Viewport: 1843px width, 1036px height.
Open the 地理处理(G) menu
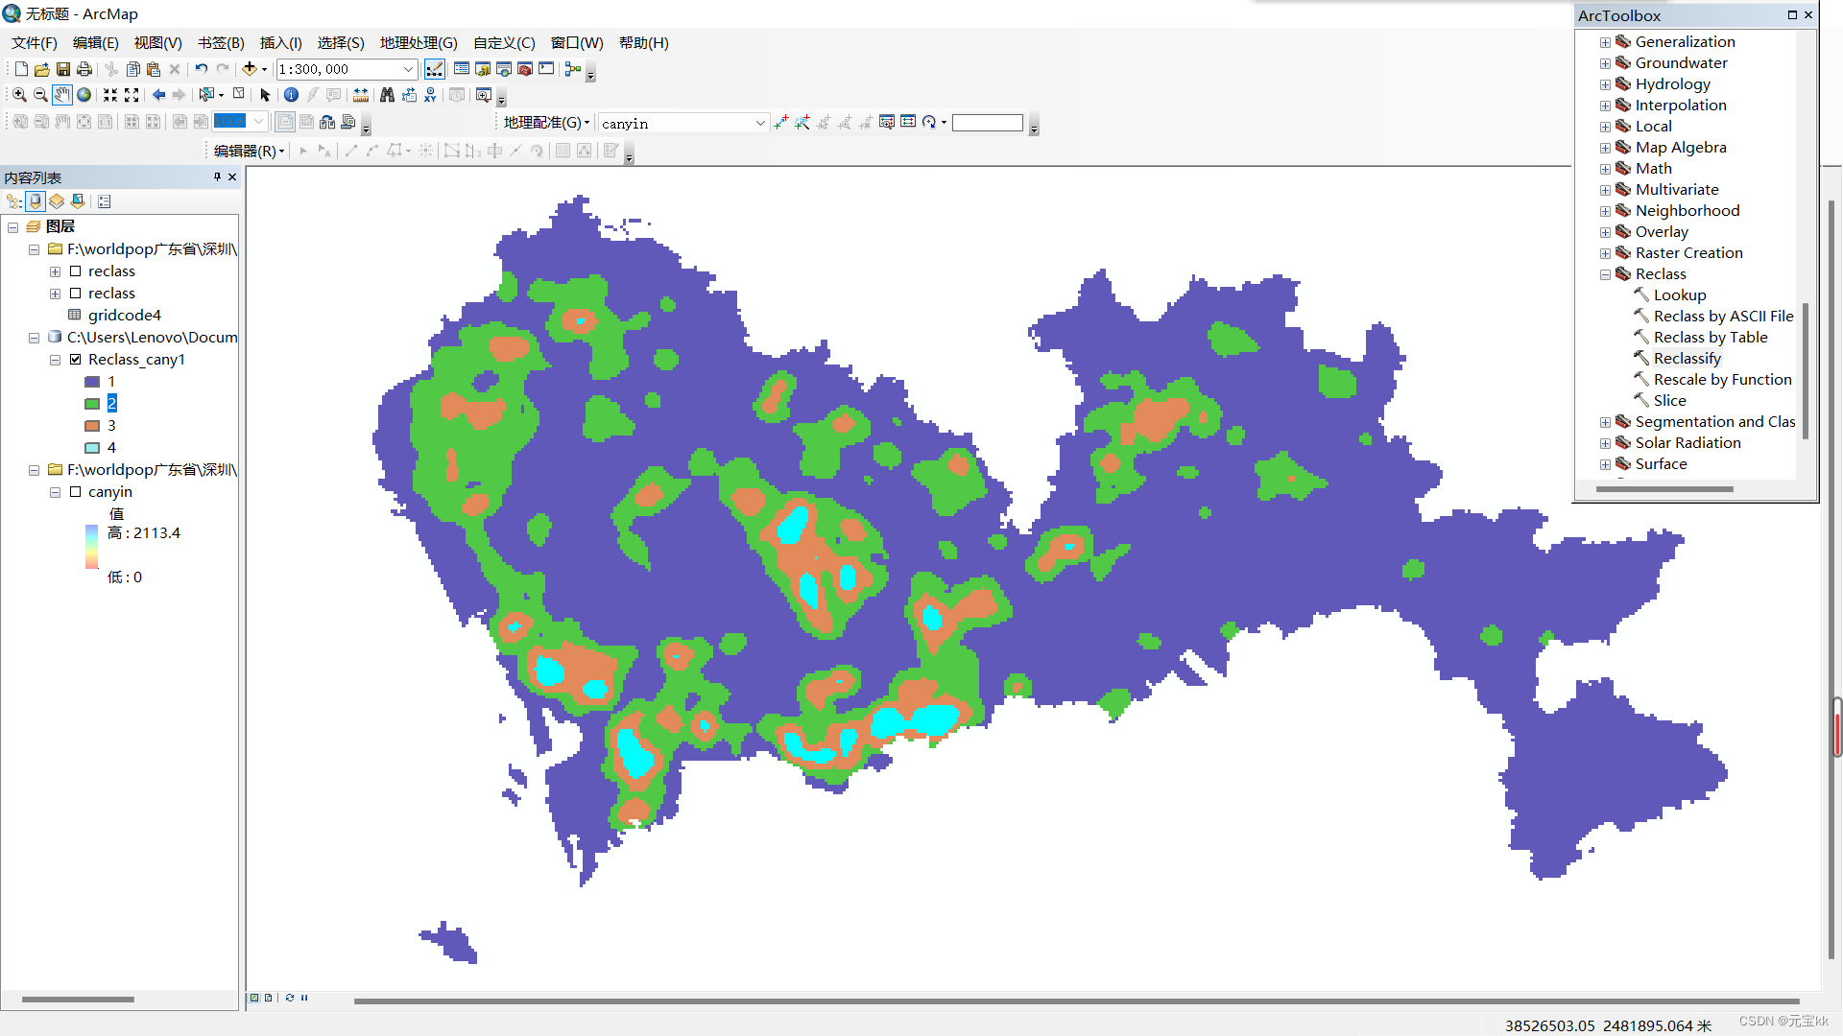tap(419, 43)
